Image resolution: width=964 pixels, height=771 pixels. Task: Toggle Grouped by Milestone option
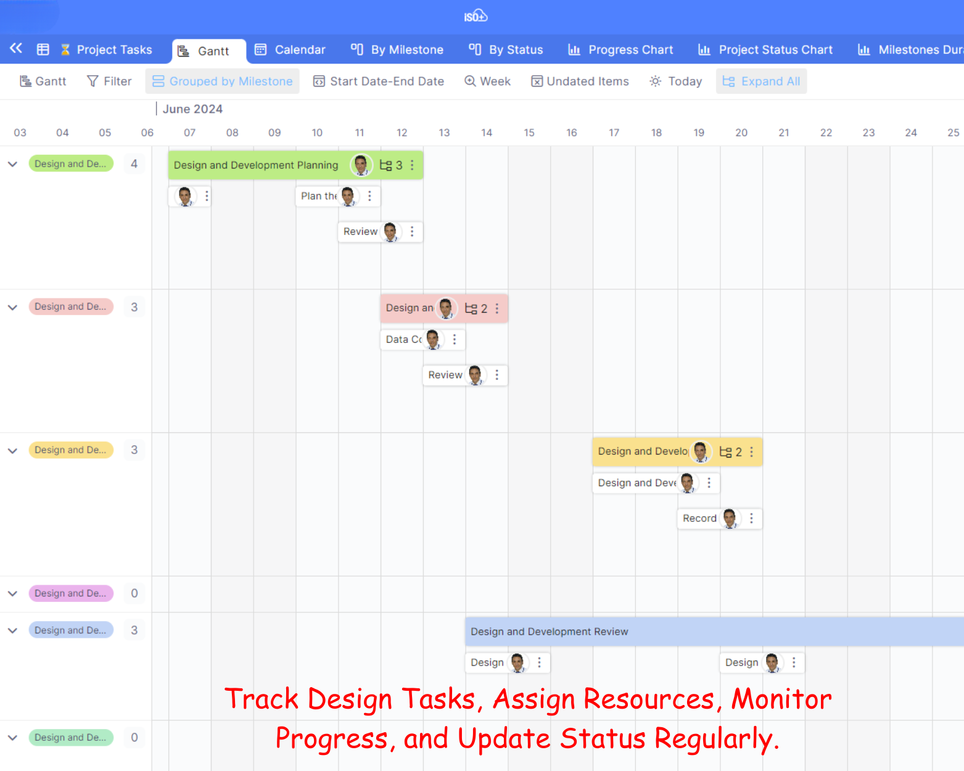(x=222, y=81)
